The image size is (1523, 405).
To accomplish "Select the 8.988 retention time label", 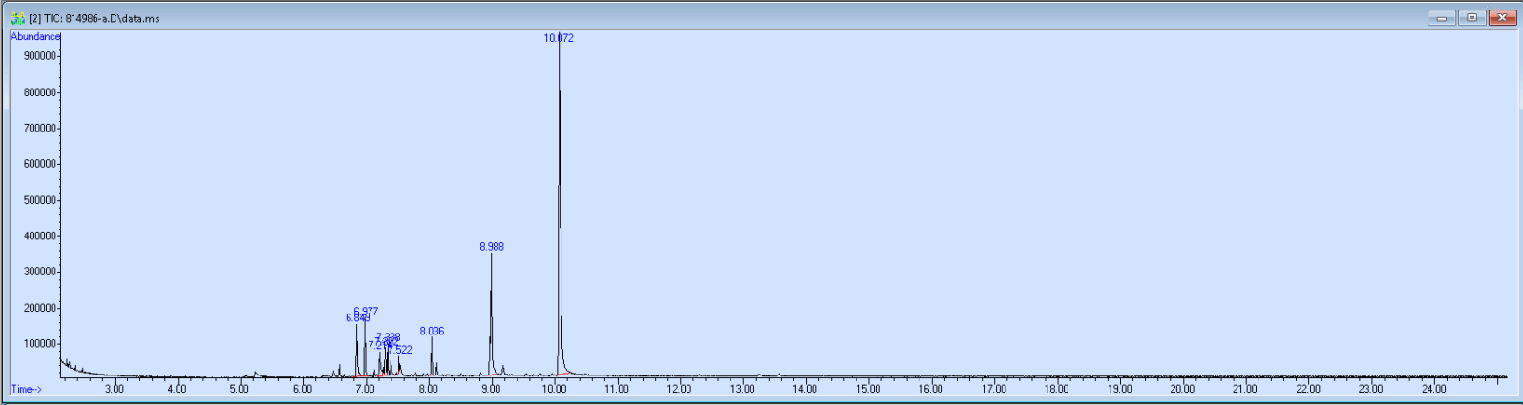I will pos(492,246).
